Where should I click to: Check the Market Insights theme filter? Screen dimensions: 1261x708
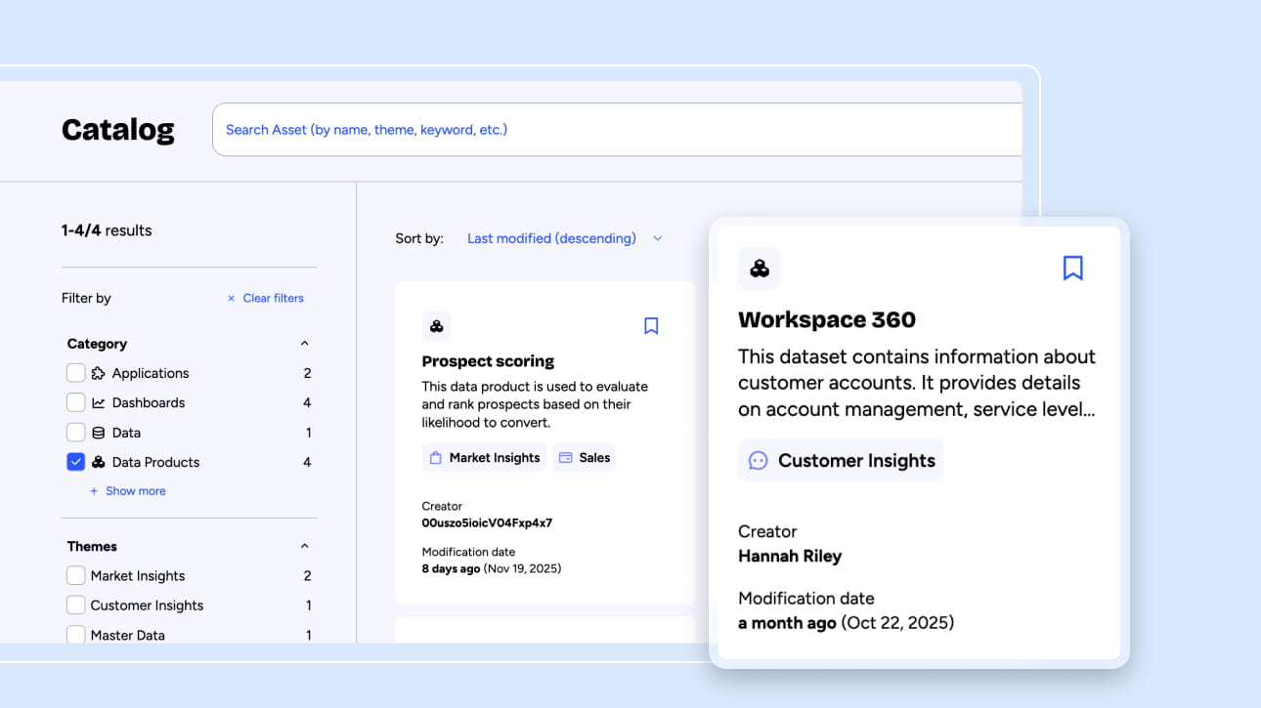coord(75,576)
